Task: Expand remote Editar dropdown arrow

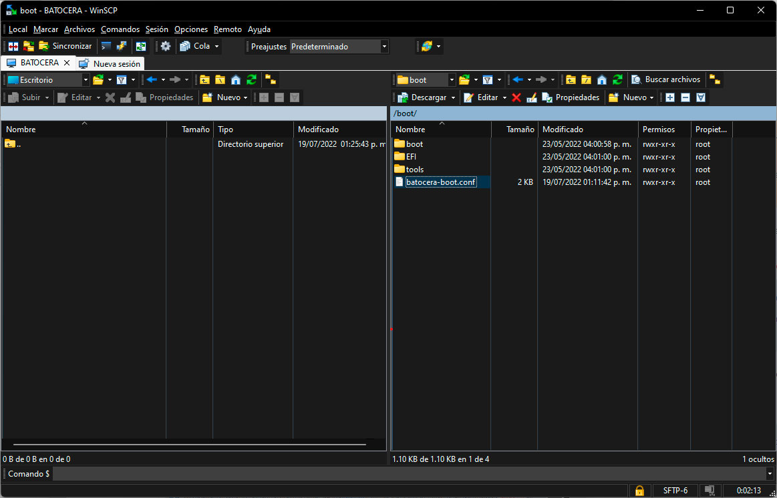Action: click(x=504, y=98)
